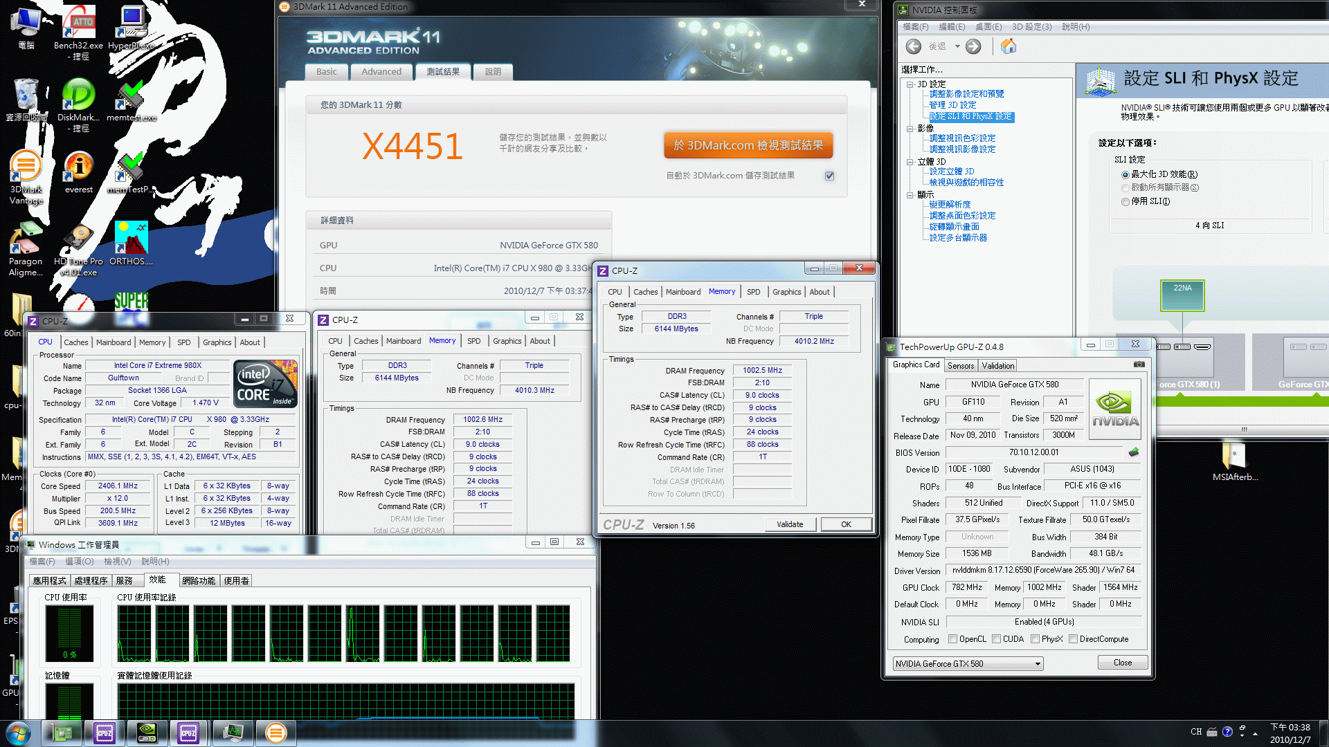Click the GPU-Z BIOS save icon

1134,452
